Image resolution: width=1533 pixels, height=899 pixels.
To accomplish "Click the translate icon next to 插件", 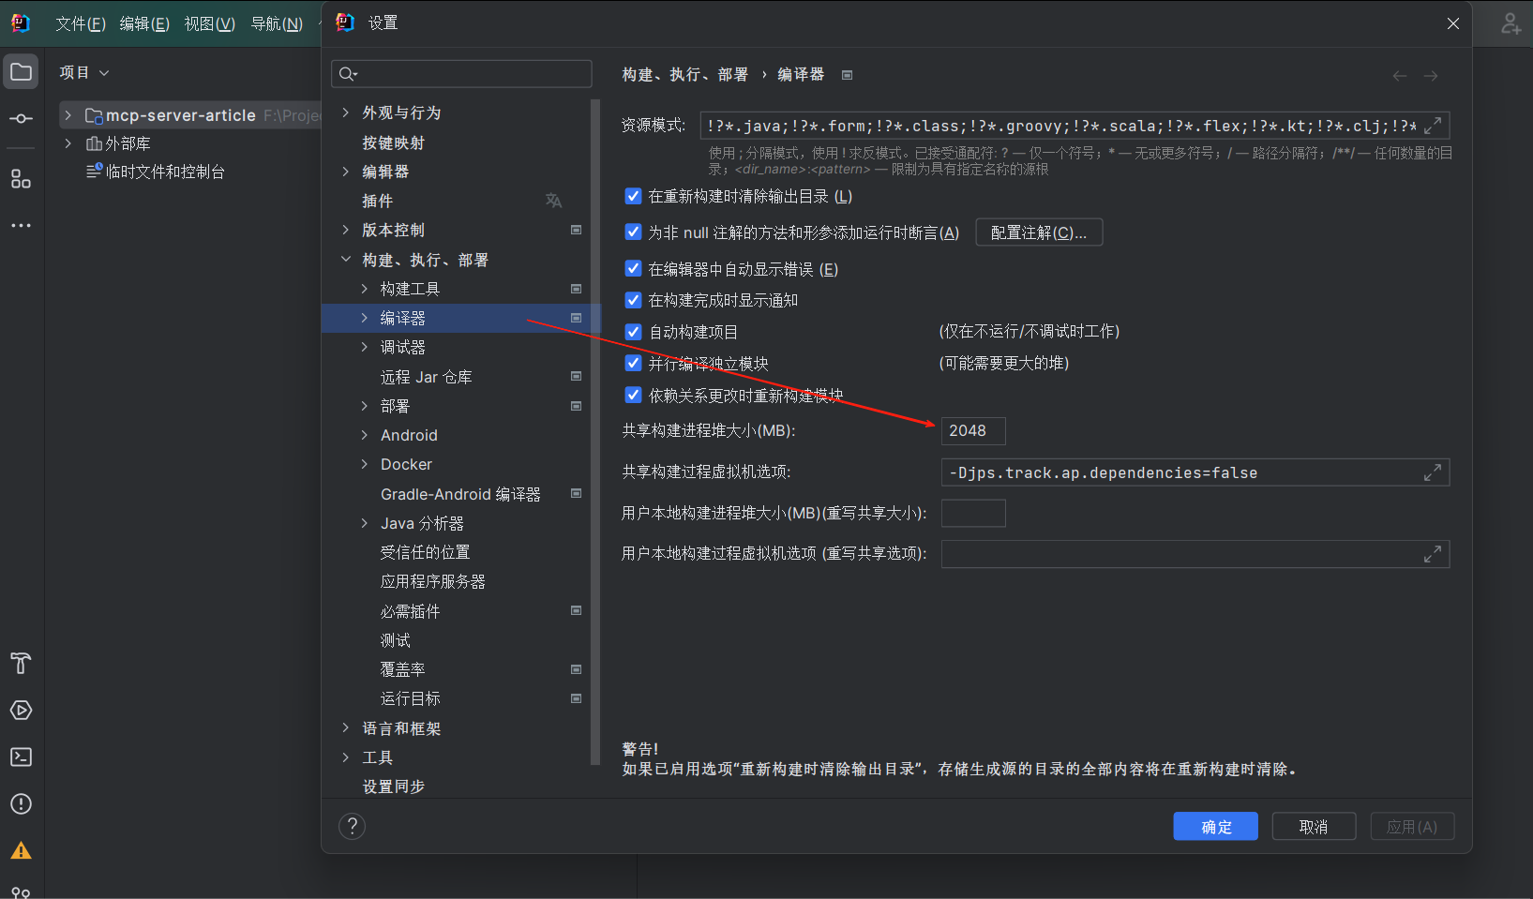I will point(553,201).
